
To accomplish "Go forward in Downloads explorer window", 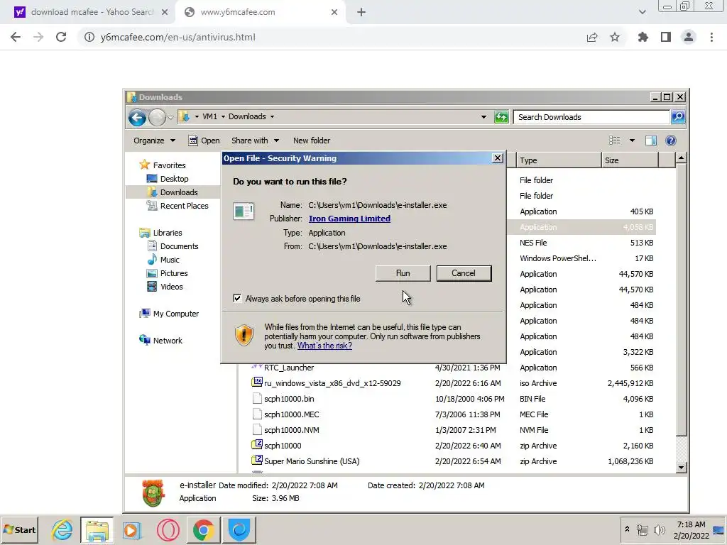I will [x=157, y=117].
